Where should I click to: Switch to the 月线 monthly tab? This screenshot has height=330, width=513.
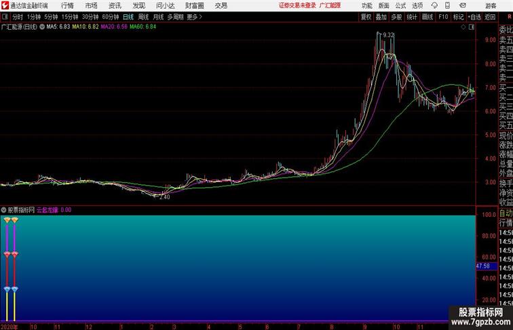pyautogui.click(x=158, y=17)
